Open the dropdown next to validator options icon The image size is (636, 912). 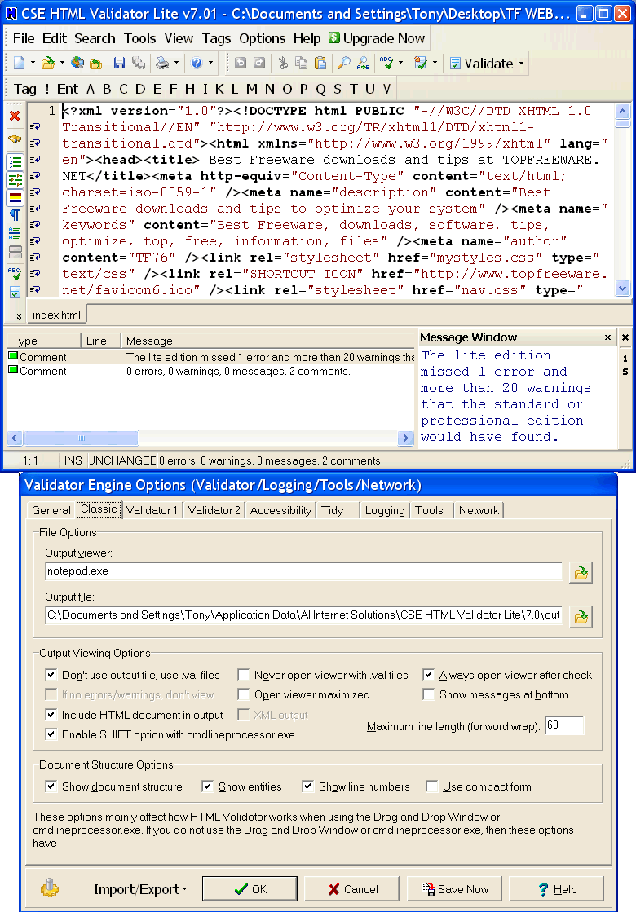(x=434, y=63)
